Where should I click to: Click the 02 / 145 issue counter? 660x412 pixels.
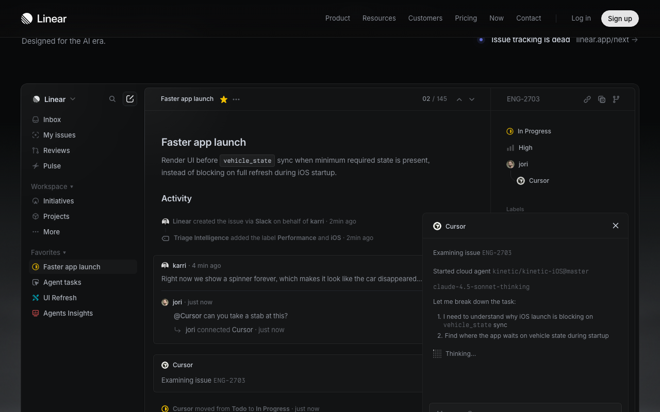[435, 99]
